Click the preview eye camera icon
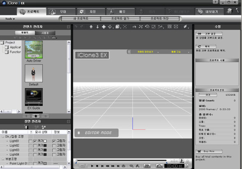This screenshot has height=169, width=242. [170, 27]
